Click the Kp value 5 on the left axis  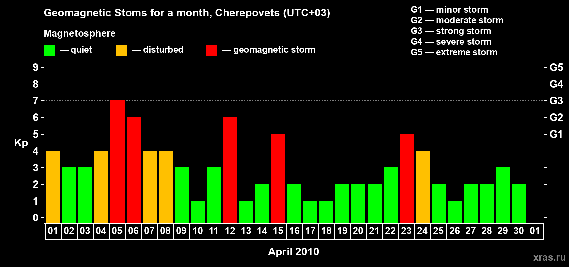tap(36, 134)
